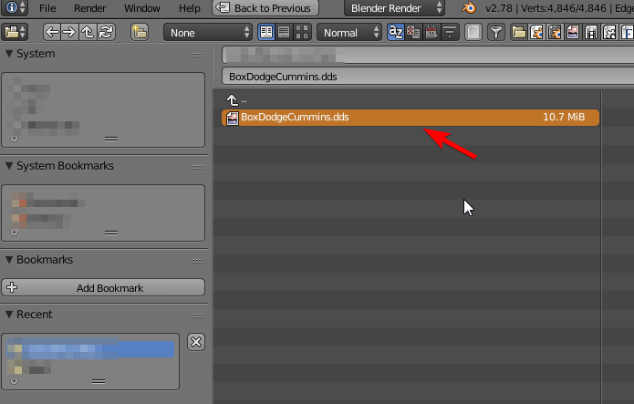
Task: Toggle file filtering funnel icon
Action: 496,32
